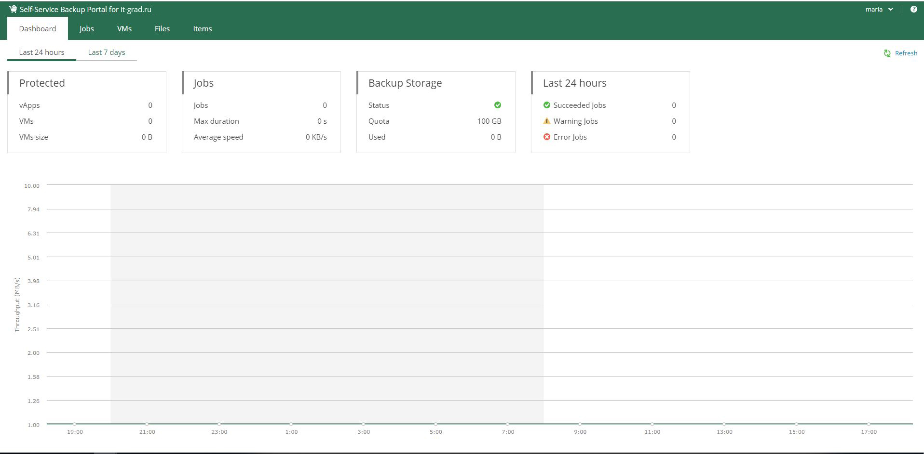
Task: Click the Error Jobs red cross icon
Action: point(546,137)
